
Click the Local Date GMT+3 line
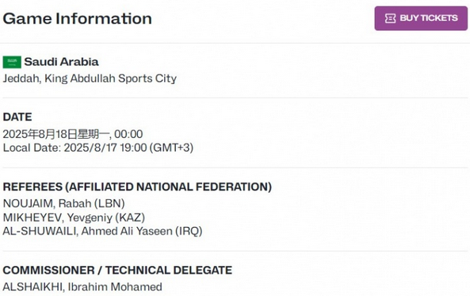click(98, 148)
